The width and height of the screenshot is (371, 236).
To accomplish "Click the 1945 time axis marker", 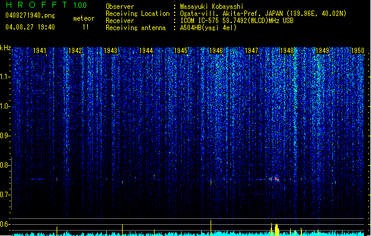I will point(180,50).
